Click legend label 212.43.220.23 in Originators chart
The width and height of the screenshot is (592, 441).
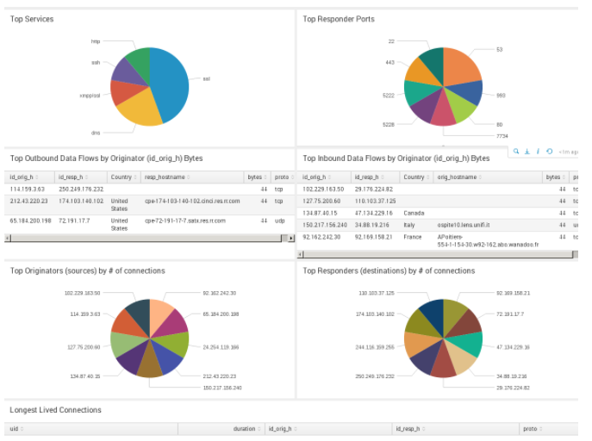coord(220,376)
